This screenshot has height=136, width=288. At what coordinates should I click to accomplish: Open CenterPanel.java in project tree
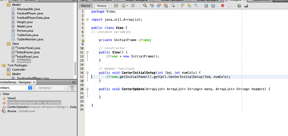pyautogui.click(x=28, y=48)
